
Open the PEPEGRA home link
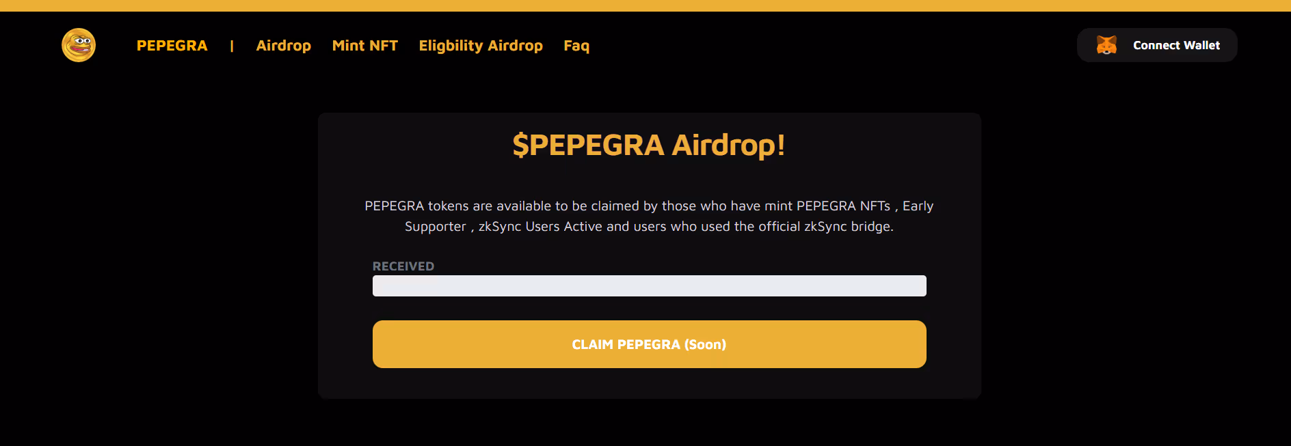pyautogui.click(x=172, y=46)
